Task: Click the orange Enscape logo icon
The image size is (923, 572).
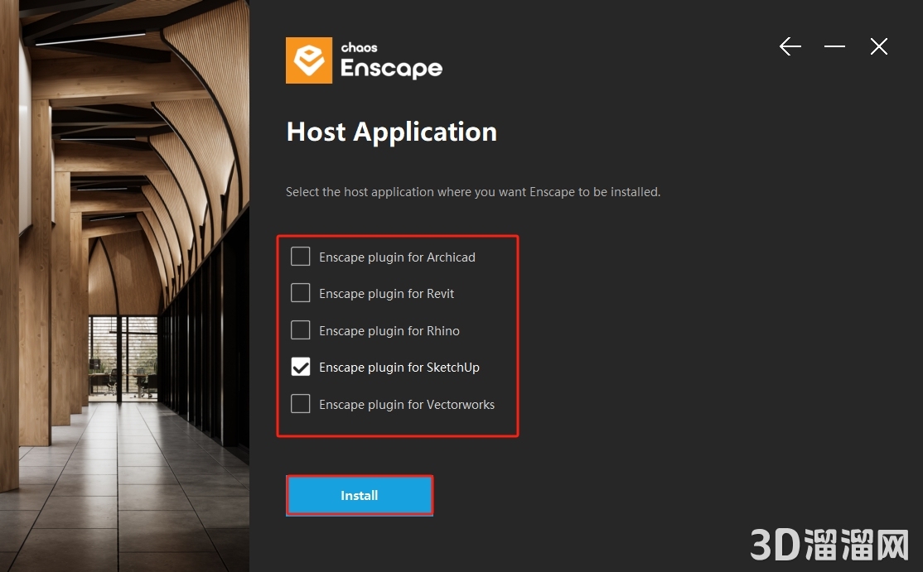Action: point(309,60)
